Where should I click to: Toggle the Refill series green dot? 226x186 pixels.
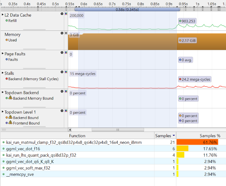coord(7,21)
